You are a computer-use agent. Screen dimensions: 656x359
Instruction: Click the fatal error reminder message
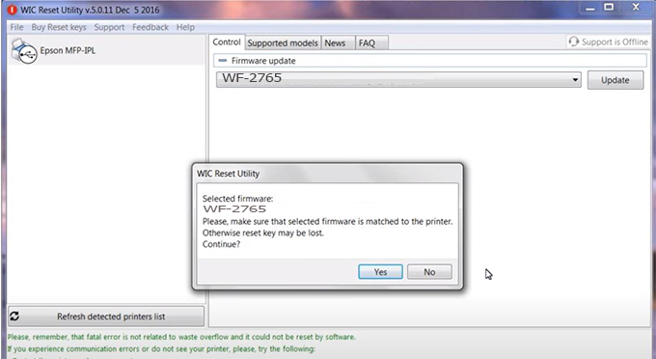point(181,337)
